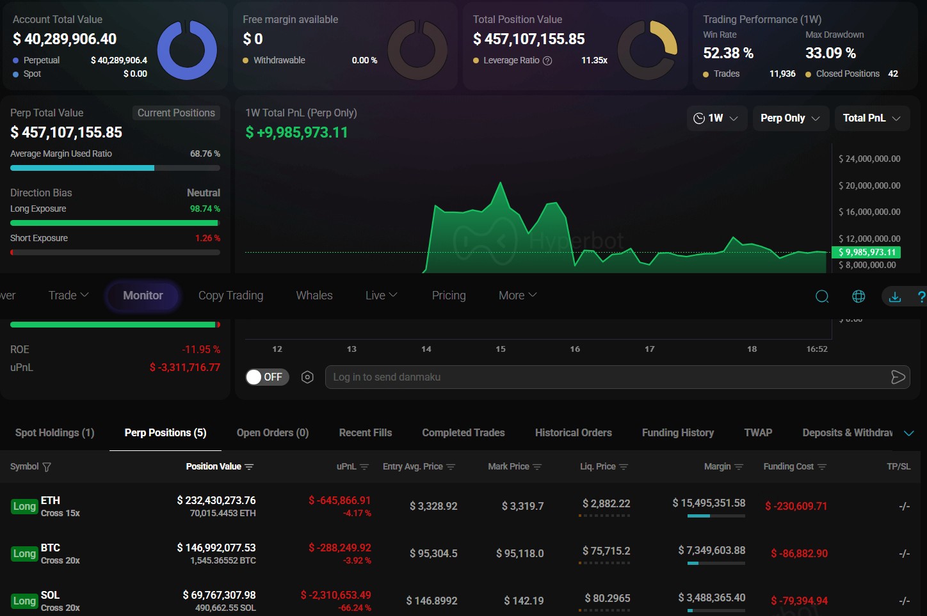Image resolution: width=927 pixels, height=616 pixels.
Task: Open the Recent Fills tab
Action: click(x=366, y=433)
